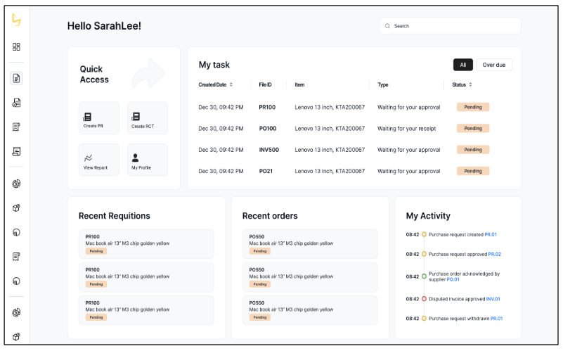Switch to the All task filter
Viewport: 563px width, 351px height.
(x=462, y=65)
